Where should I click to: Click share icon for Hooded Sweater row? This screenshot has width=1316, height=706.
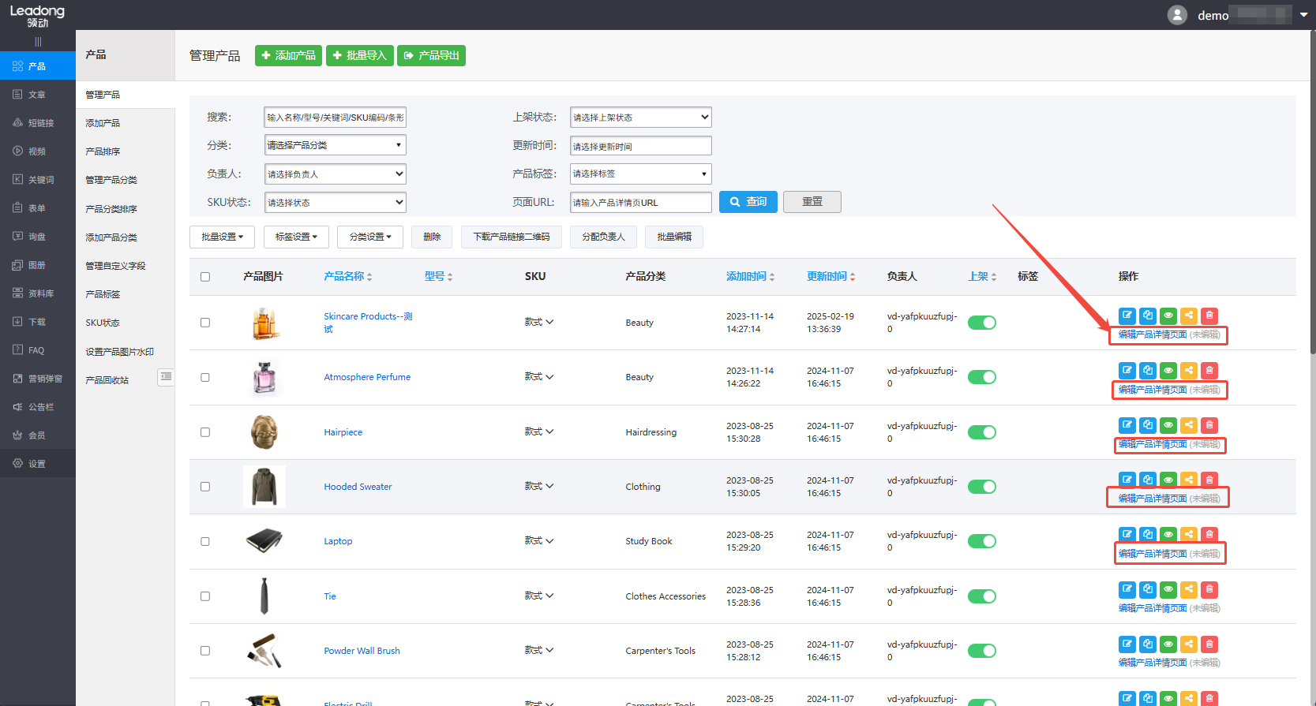tap(1189, 480)
